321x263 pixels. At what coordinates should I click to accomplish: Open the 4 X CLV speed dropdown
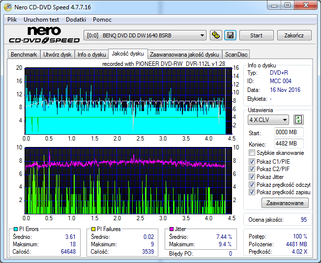pos(268,120)
